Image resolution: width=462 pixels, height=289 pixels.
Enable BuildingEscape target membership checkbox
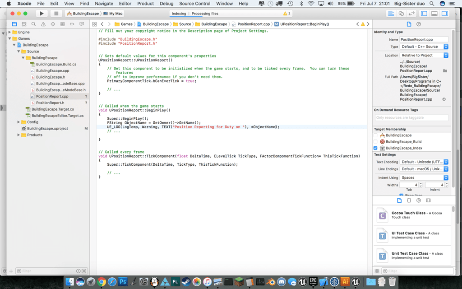[376, 135]
